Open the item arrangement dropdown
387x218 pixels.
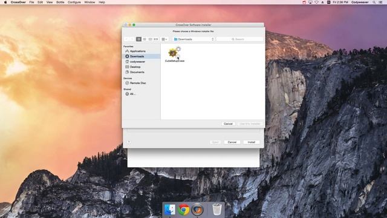(x=164, y=39)
